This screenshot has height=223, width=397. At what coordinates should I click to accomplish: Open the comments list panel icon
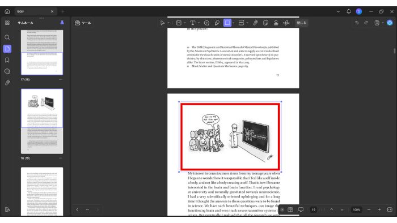pos(7,71)
